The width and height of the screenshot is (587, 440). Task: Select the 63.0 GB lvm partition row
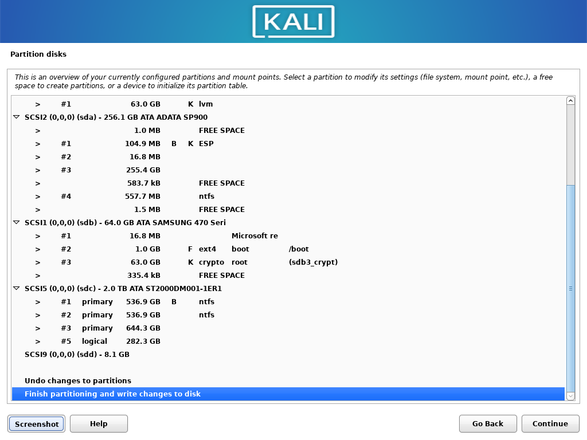coord(288,104)
